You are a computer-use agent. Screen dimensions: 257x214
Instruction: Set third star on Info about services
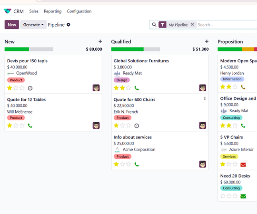(128, 164)
